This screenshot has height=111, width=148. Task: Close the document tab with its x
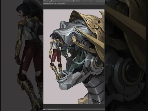(67, 3)
